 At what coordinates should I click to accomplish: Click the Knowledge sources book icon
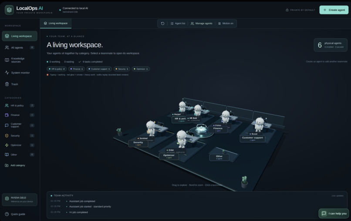(7, 60)
